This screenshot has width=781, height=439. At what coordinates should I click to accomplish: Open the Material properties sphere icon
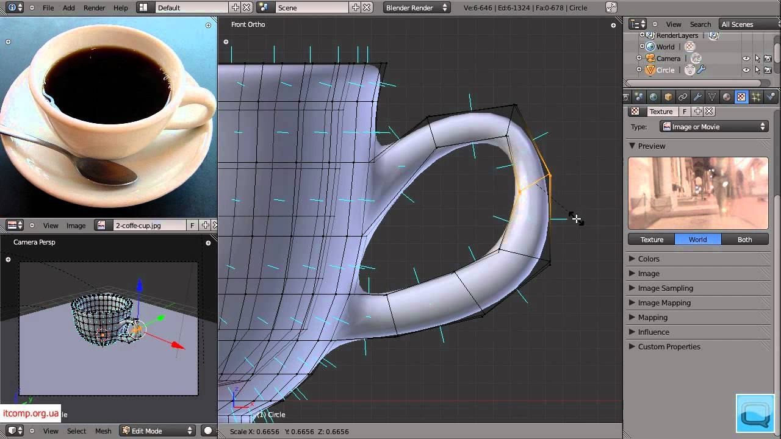click(x=727, y=97)
